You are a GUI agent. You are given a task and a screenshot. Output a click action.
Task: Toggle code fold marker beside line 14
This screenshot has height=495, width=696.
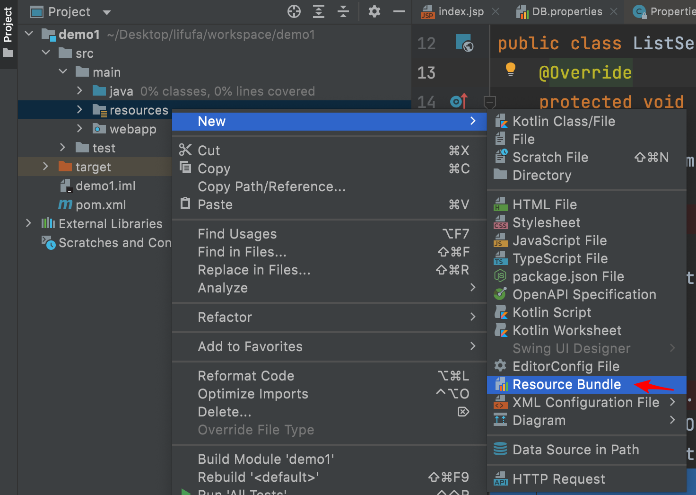490,101
